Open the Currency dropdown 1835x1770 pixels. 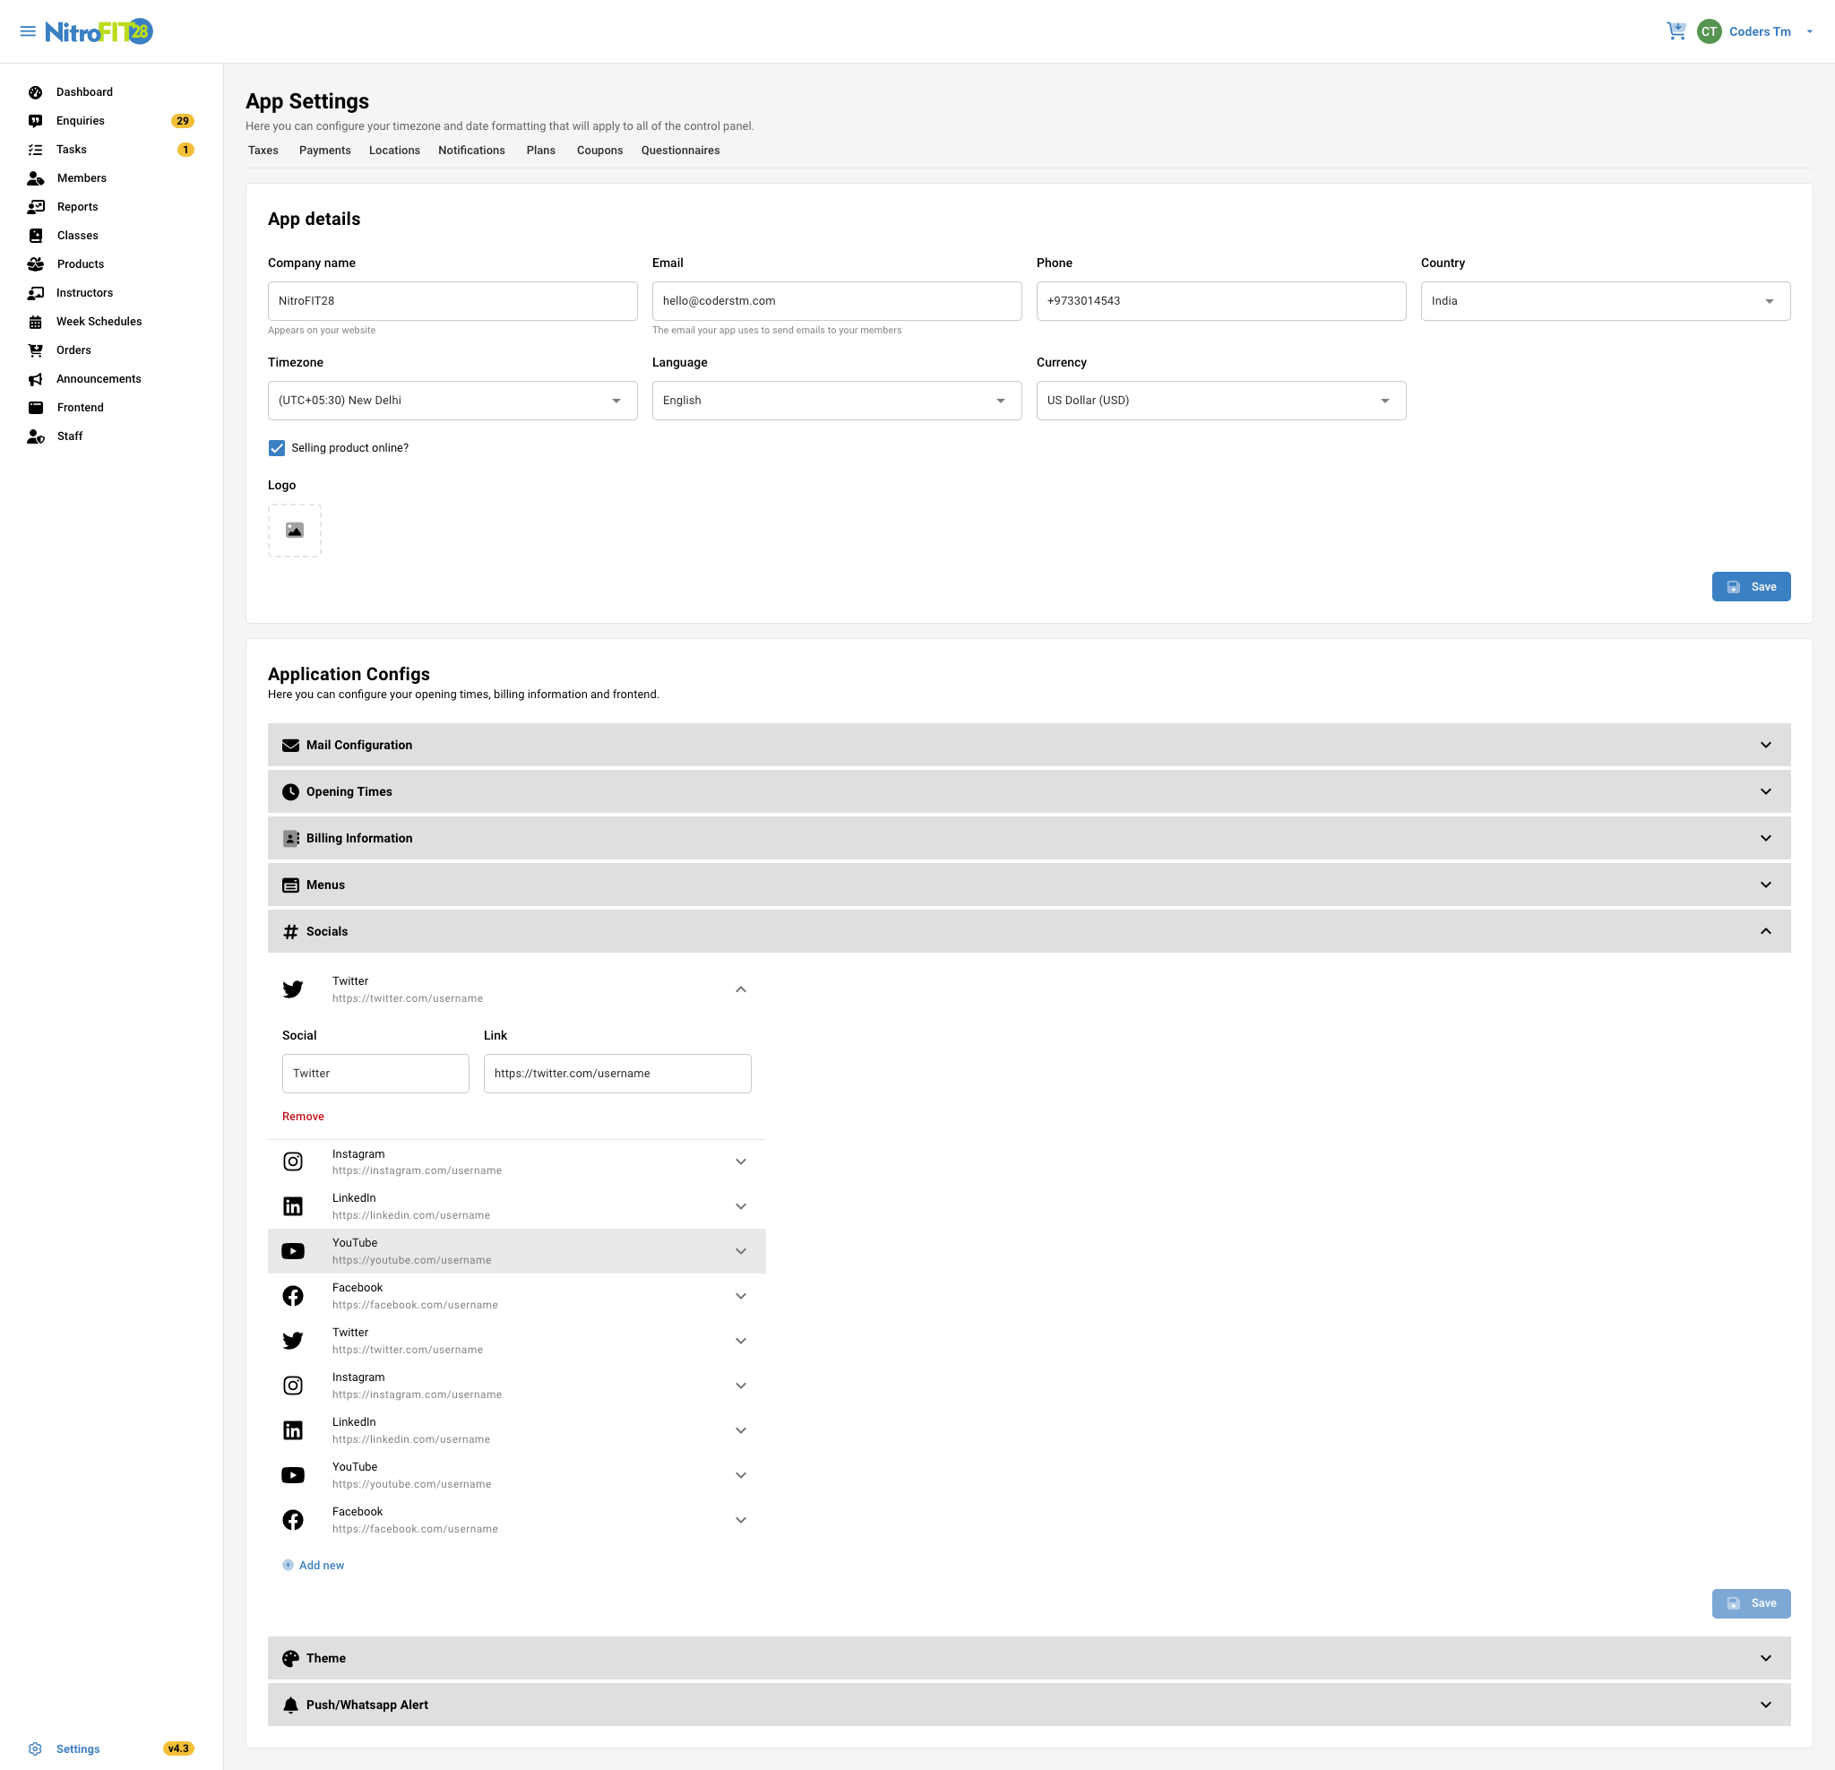click(1220, 401)
